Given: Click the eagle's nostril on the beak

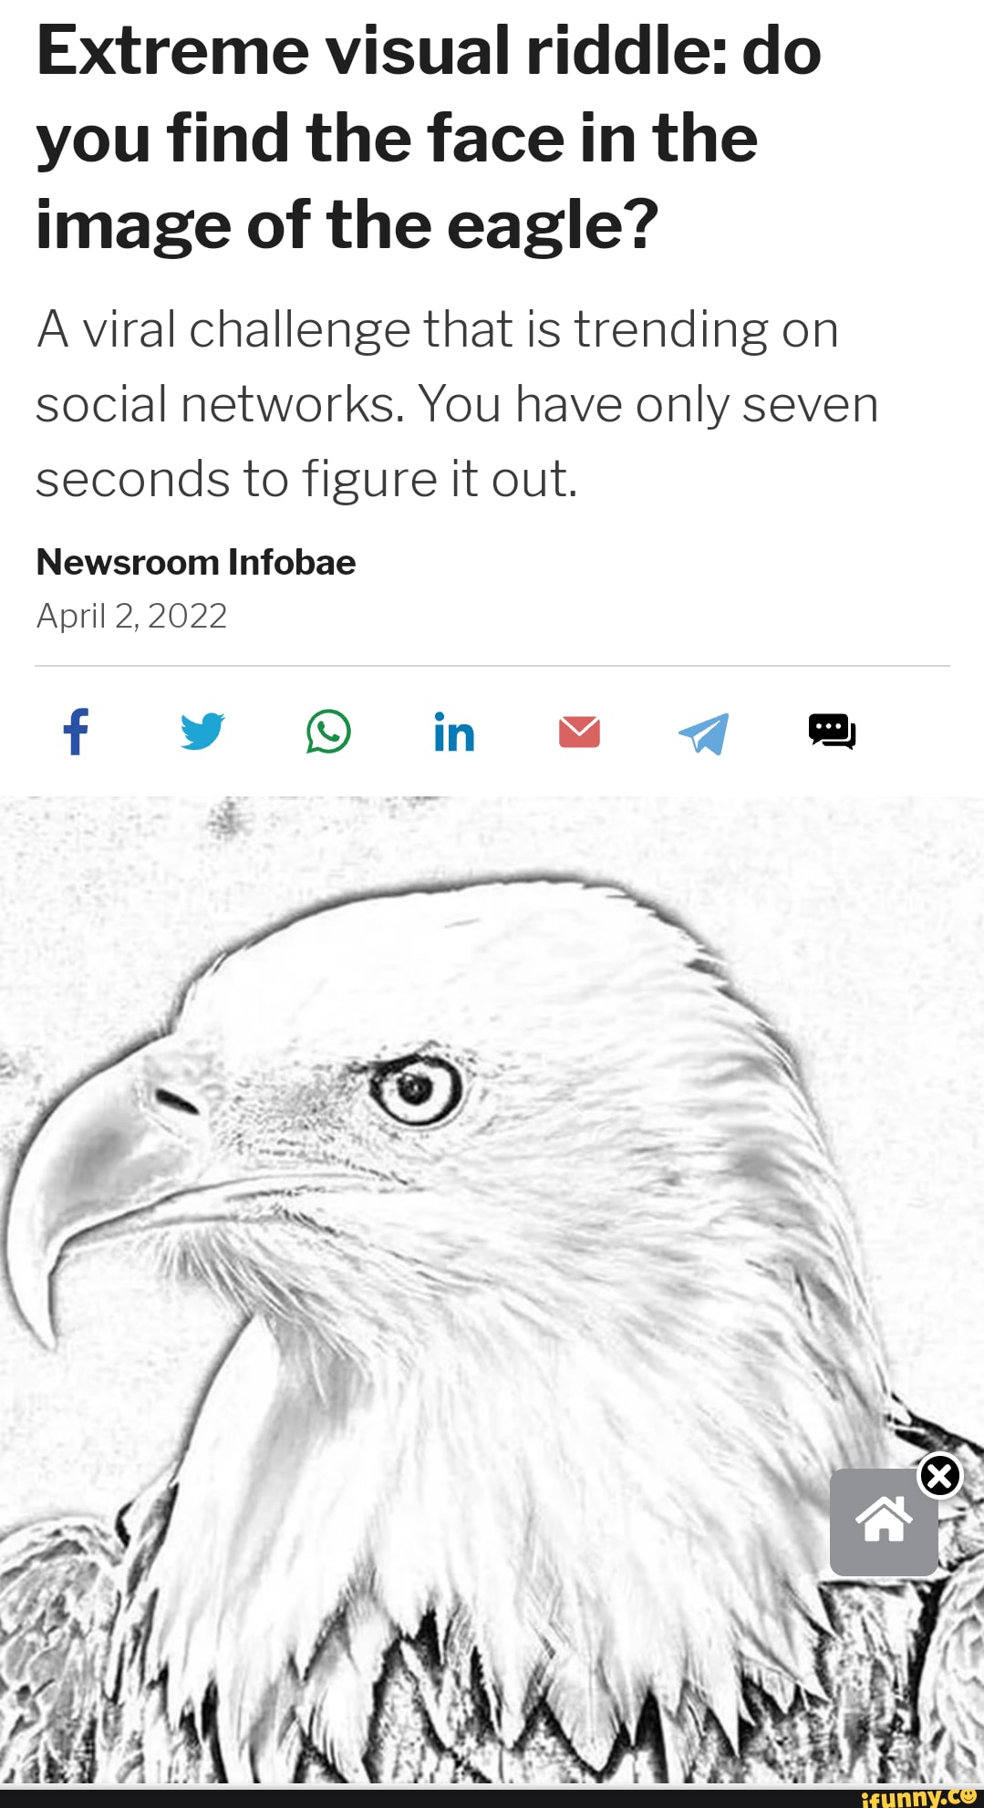Looking at the screenshot, I should 177,1102.
